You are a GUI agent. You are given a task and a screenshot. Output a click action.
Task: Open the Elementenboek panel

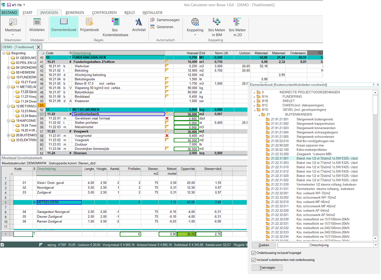click(63, 26)
